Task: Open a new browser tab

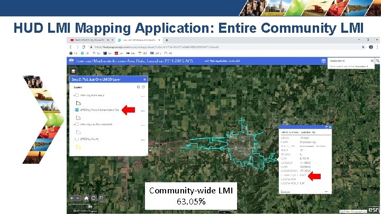Action: pos(167,40)
